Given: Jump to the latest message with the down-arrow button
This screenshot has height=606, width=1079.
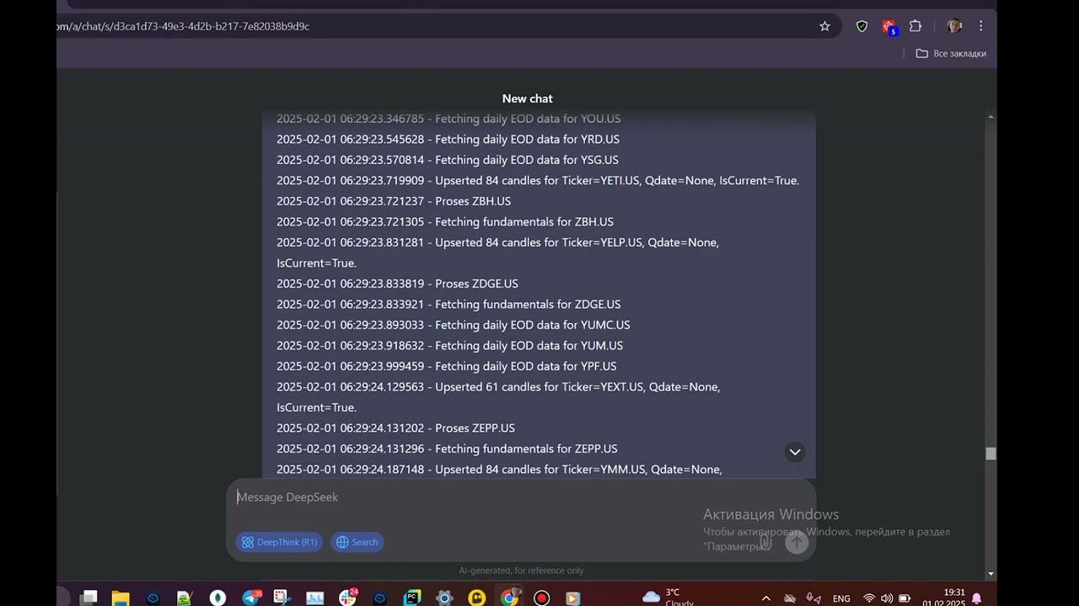Looking at the screenshot, I should 794,452.
